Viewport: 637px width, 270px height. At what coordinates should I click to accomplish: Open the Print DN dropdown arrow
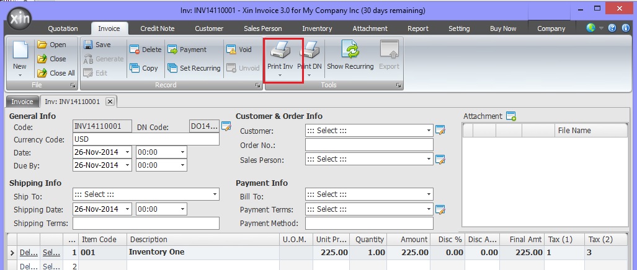tap(310, 76)
